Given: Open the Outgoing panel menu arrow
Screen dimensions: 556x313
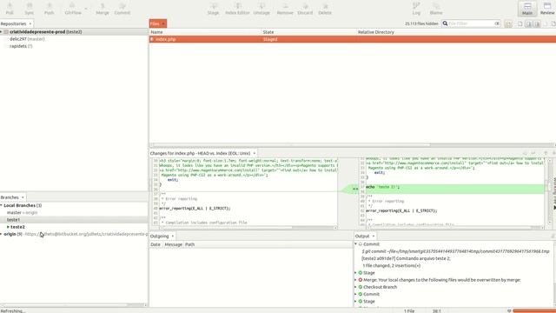Looking at the screenshot, I should click(173, 236).
